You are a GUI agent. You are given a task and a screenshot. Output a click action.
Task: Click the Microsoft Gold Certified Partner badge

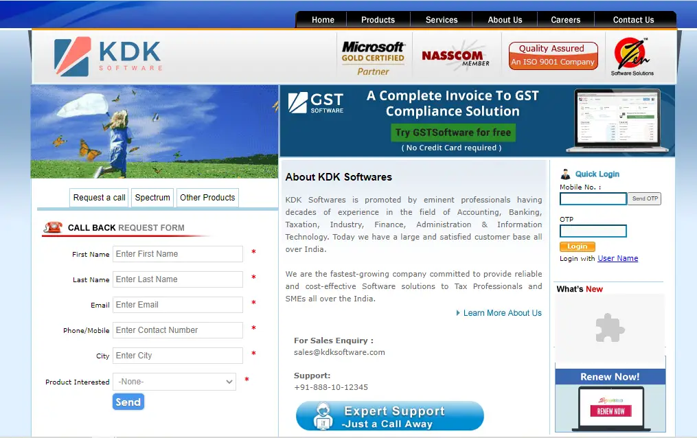(x=373, y=58)
